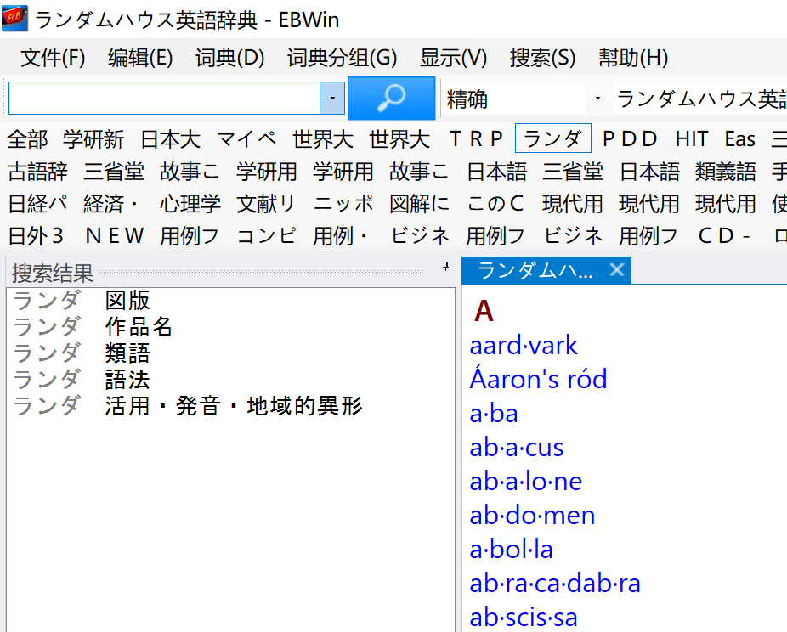Select the 学研新 dictionary button
Image resolution: width=787 pixels, height=632 pixels.
[x=93, y=139]
